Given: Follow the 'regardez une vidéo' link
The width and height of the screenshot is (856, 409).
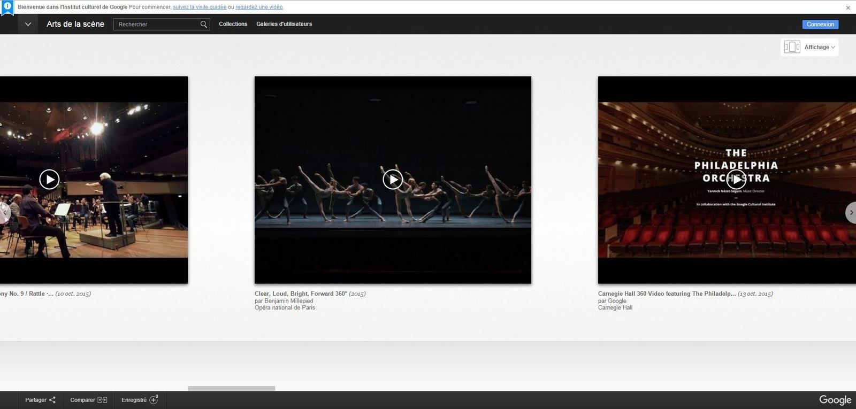Looking at the screenshot, I should (x=259, y=7).
